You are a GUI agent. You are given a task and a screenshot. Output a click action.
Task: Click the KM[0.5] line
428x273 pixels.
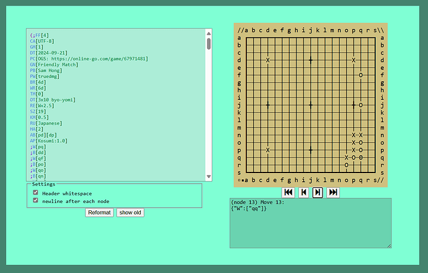click(39, 117)
